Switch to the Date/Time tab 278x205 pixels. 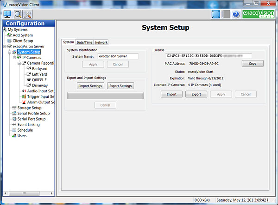point(85,42)
